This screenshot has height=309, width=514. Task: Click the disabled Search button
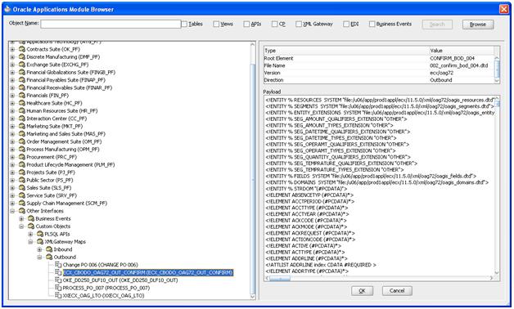coord(437,25)
